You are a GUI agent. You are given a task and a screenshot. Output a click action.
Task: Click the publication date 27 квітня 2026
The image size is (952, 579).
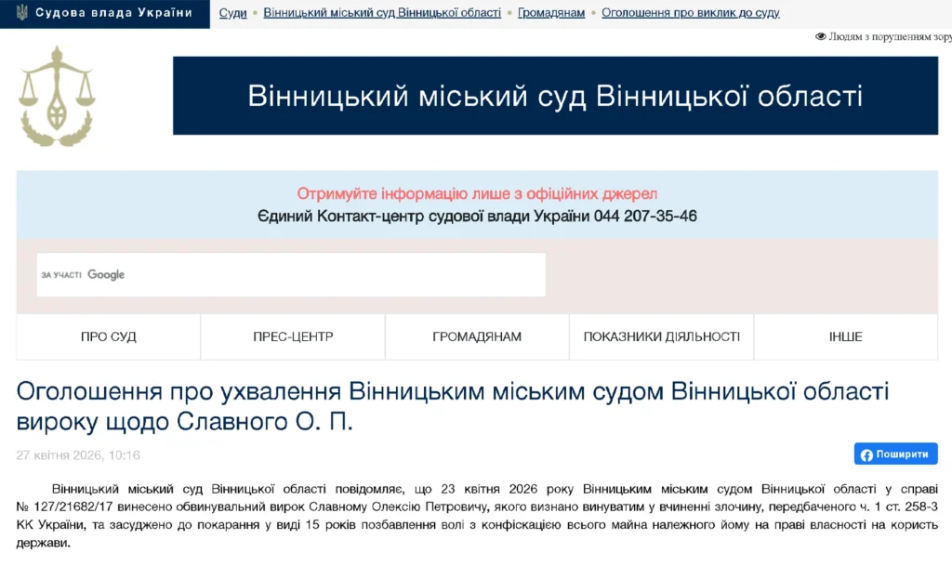pos(78,455)
